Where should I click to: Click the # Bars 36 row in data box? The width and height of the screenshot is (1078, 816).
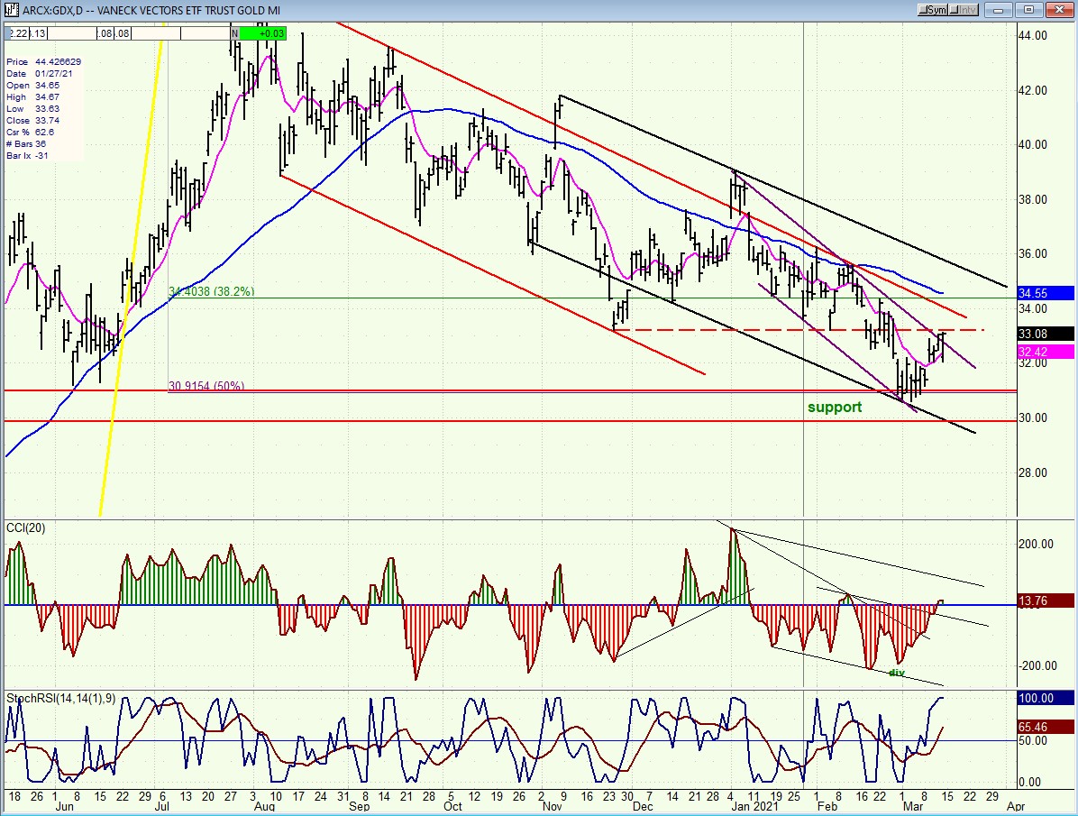pyautogui.click(x=27, y=143)
